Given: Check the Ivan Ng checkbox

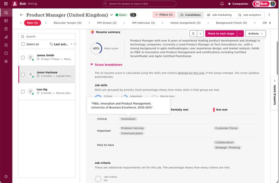Looking at the screenshot, I should tap(23, 92).
